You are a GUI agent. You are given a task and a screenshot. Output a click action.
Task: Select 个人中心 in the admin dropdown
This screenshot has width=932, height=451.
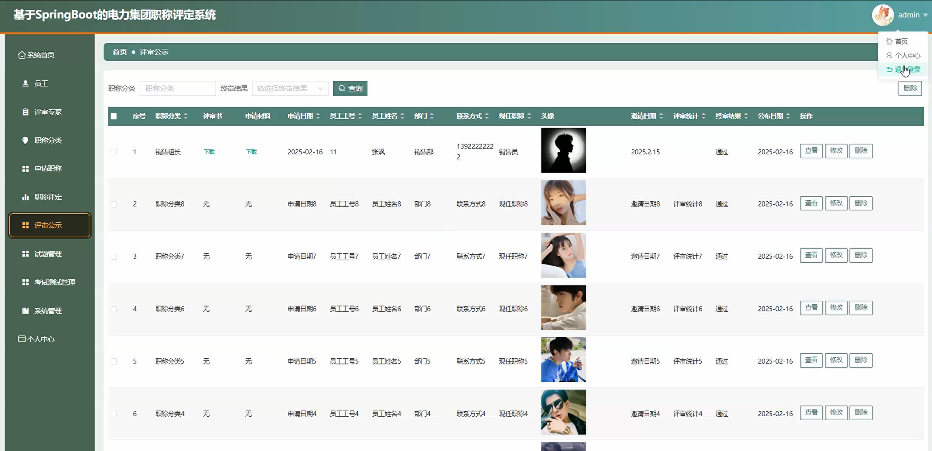[903, 55]
